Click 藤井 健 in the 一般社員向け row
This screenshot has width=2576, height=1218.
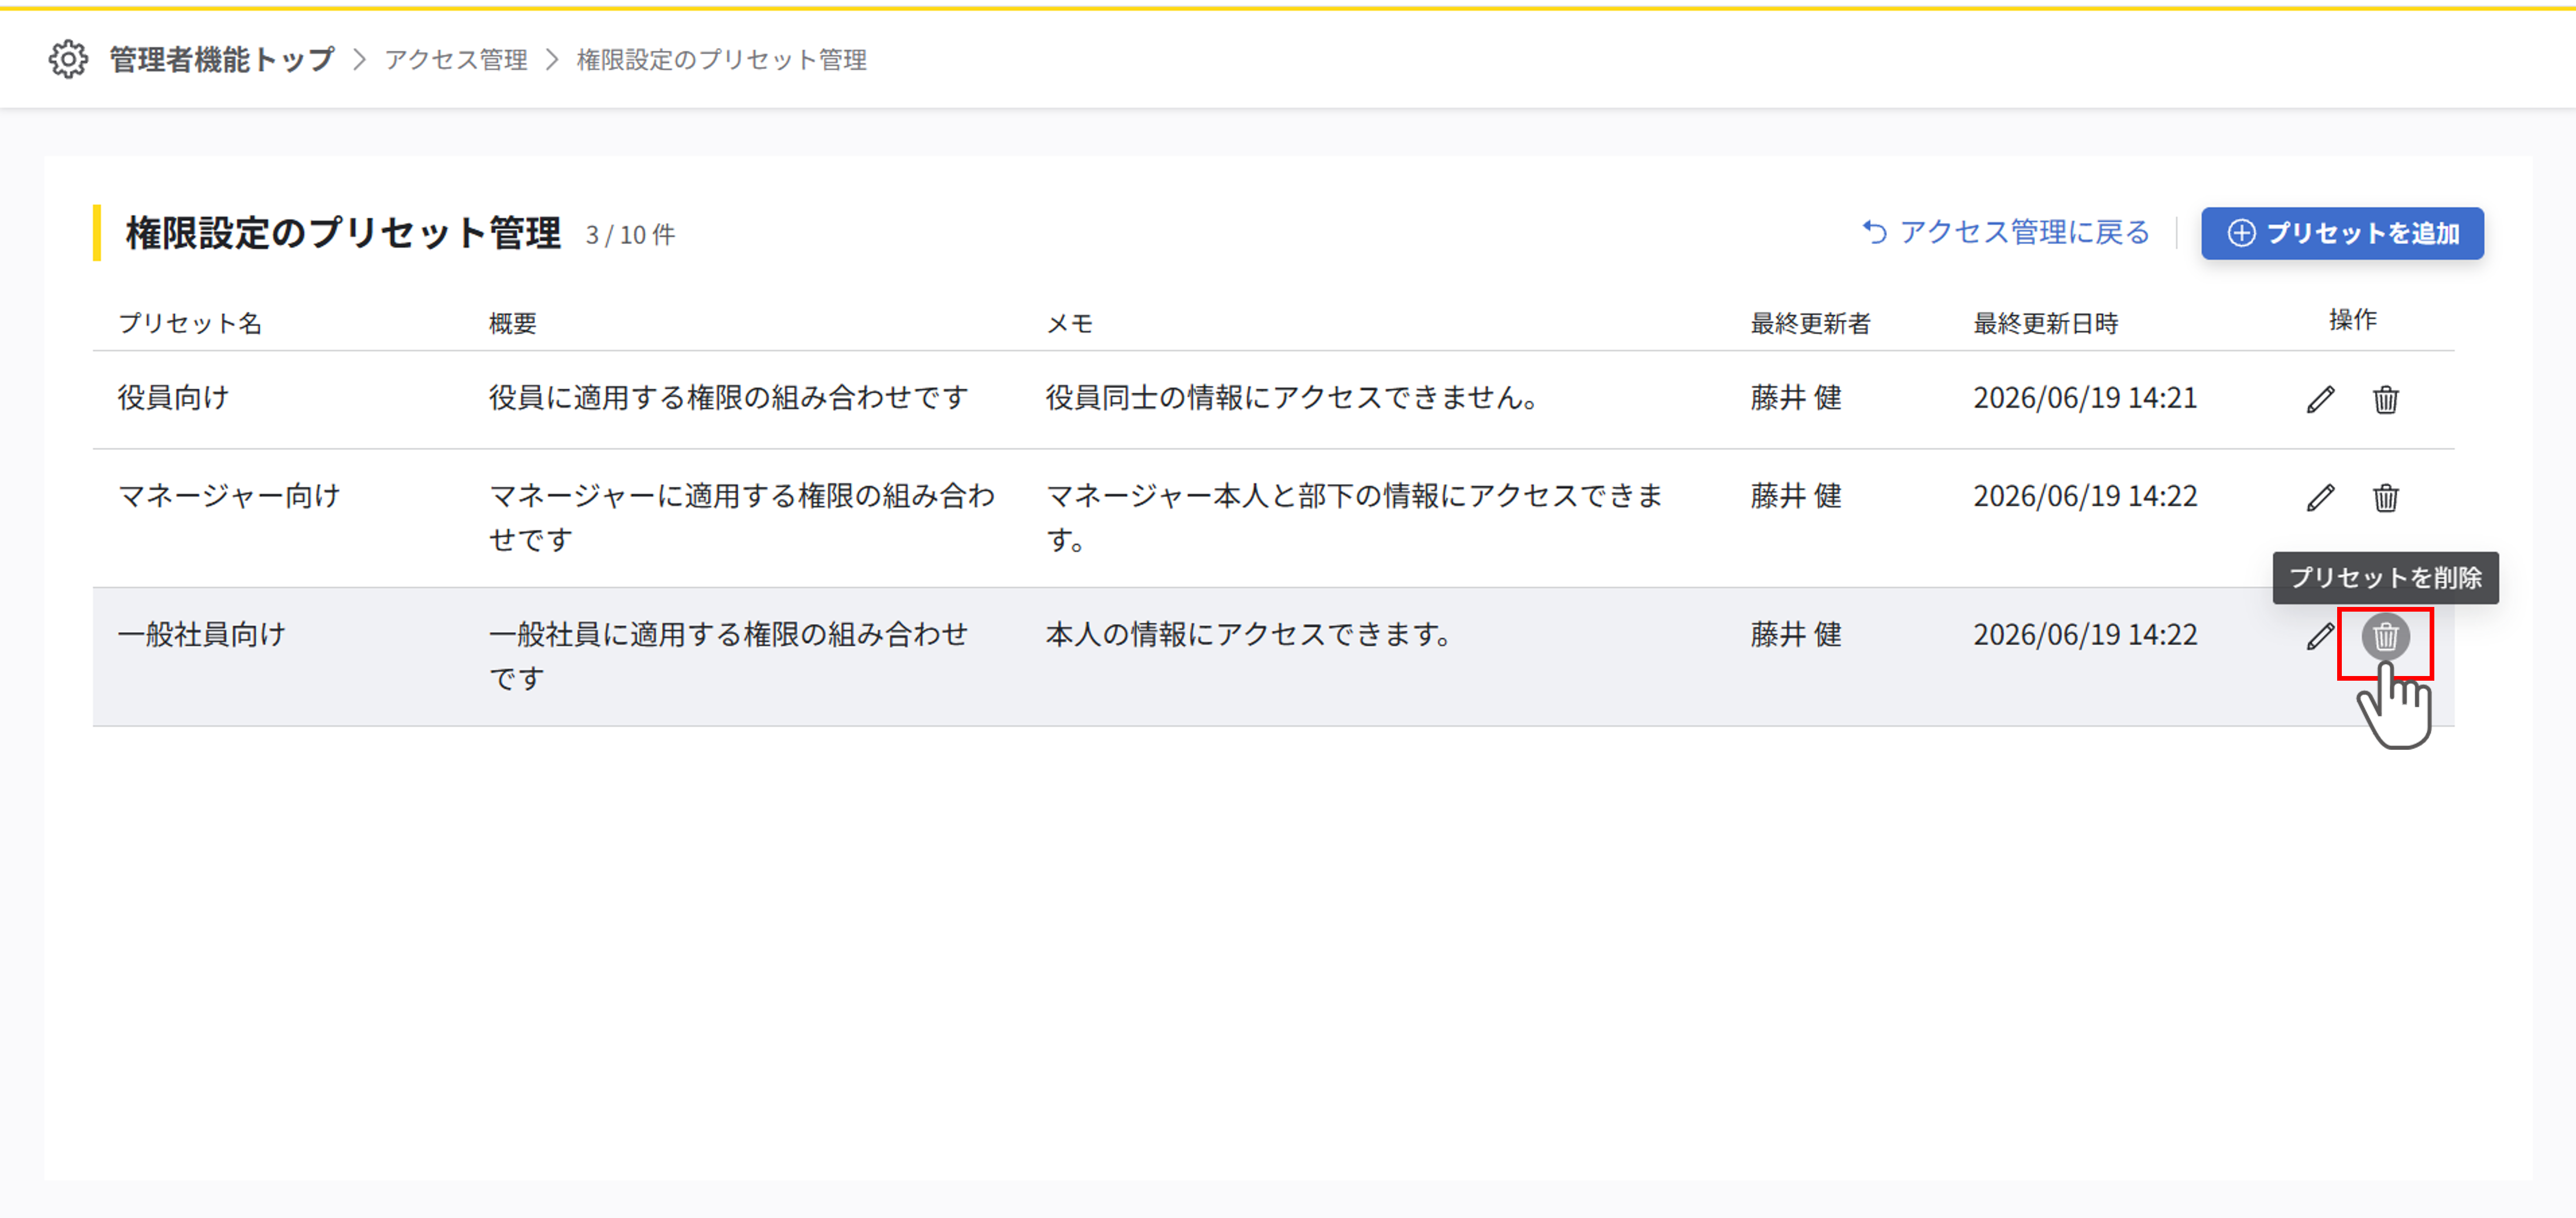(x=1795, y=635)
